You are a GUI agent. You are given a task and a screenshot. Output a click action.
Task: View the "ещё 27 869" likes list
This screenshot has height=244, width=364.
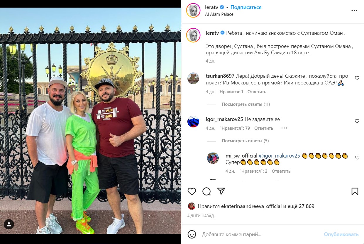tap(301, 206)
